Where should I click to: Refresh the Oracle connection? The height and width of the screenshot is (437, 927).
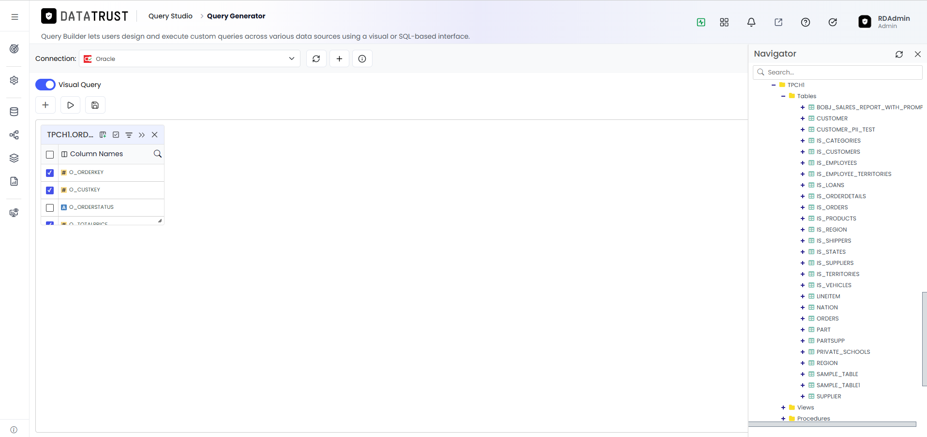pos(316,58)
